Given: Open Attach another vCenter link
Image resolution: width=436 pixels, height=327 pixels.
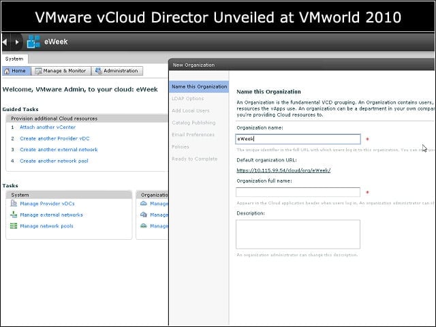Looking at the screenshot, I should pos(48,127).
